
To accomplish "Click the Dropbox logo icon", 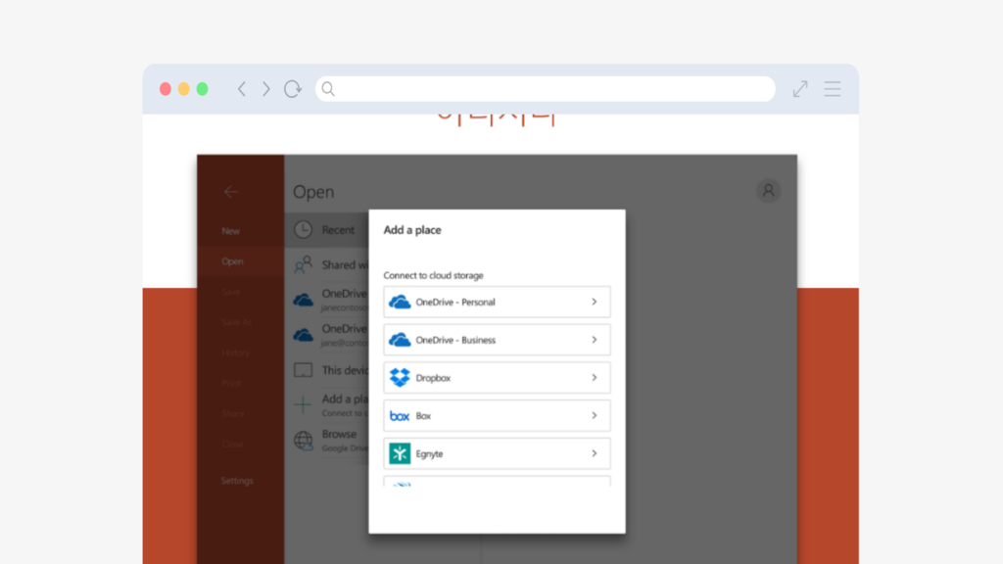I will pyautogui.click(x=400, y=378).
